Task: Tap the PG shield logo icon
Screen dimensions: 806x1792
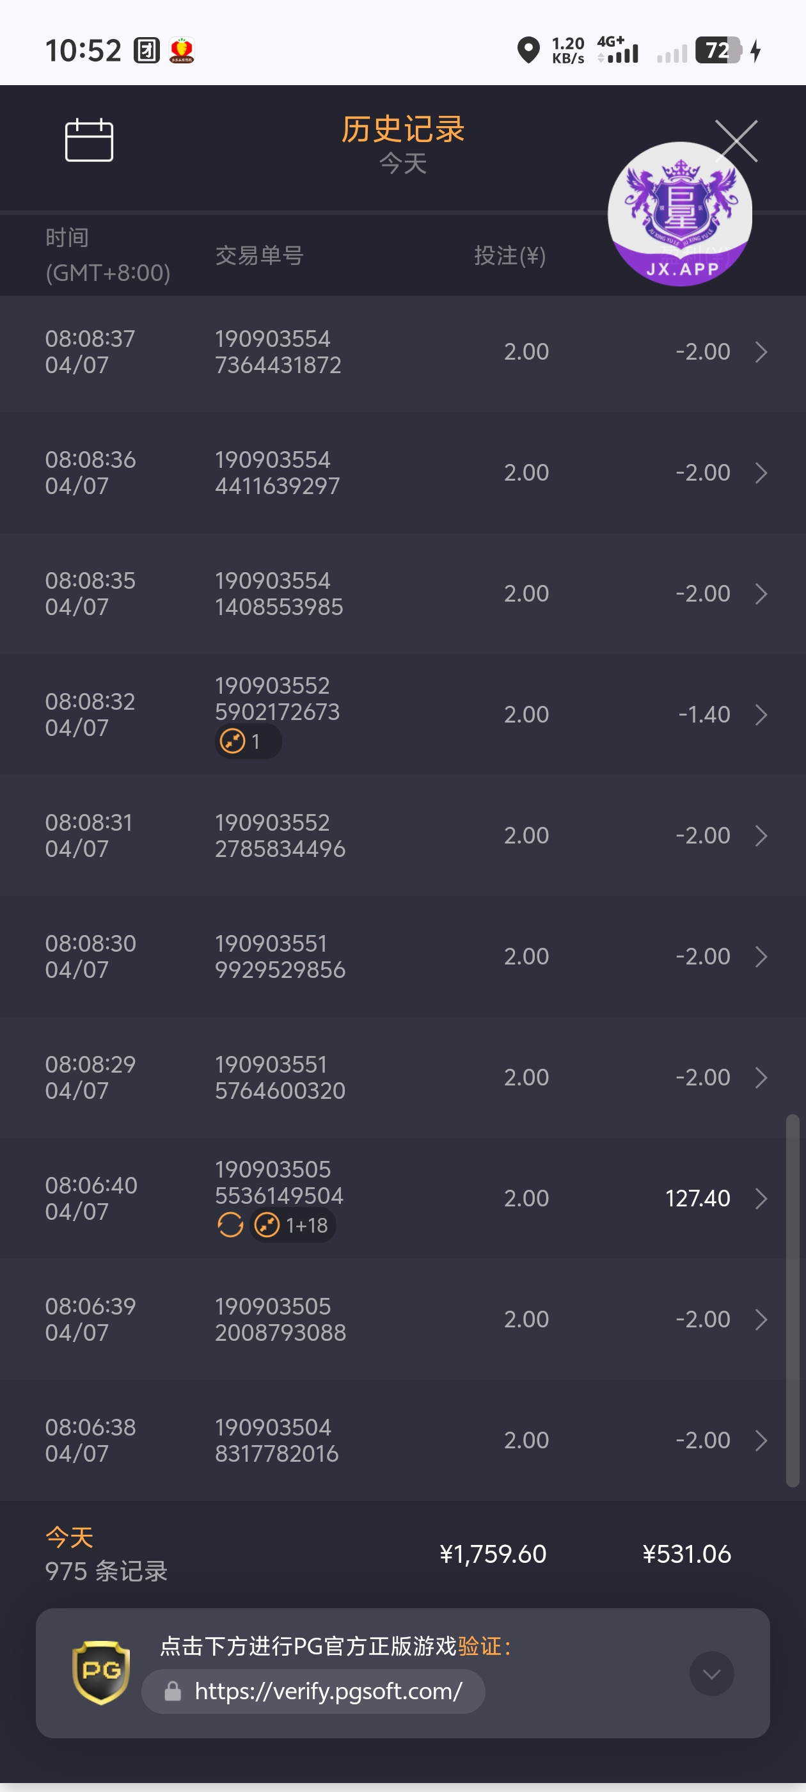Action: coord(102,1672)
